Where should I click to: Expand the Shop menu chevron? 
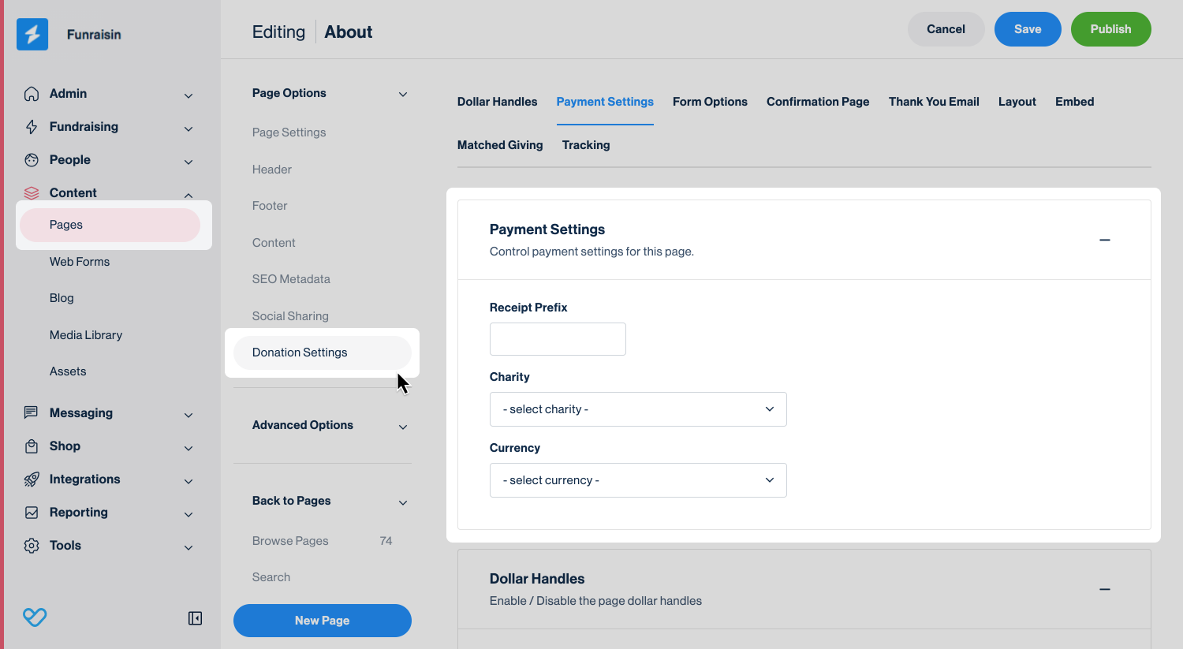click(188, 448)
